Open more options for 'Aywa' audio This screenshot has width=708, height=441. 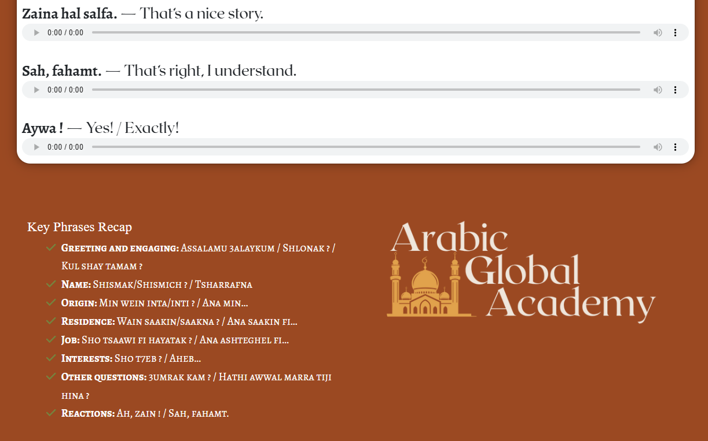tap(675, 147)
